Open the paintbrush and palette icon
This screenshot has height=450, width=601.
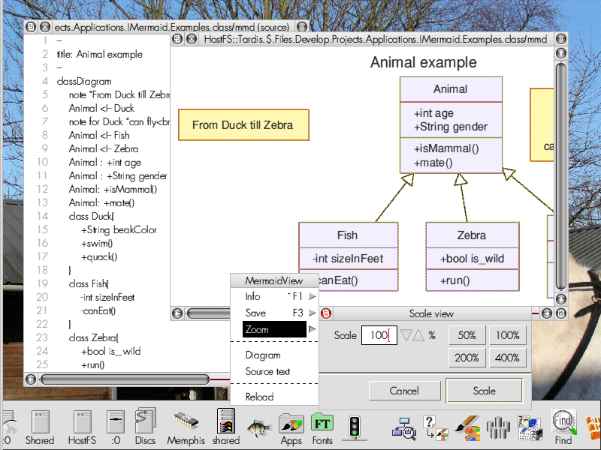click(x=467, y=427)
